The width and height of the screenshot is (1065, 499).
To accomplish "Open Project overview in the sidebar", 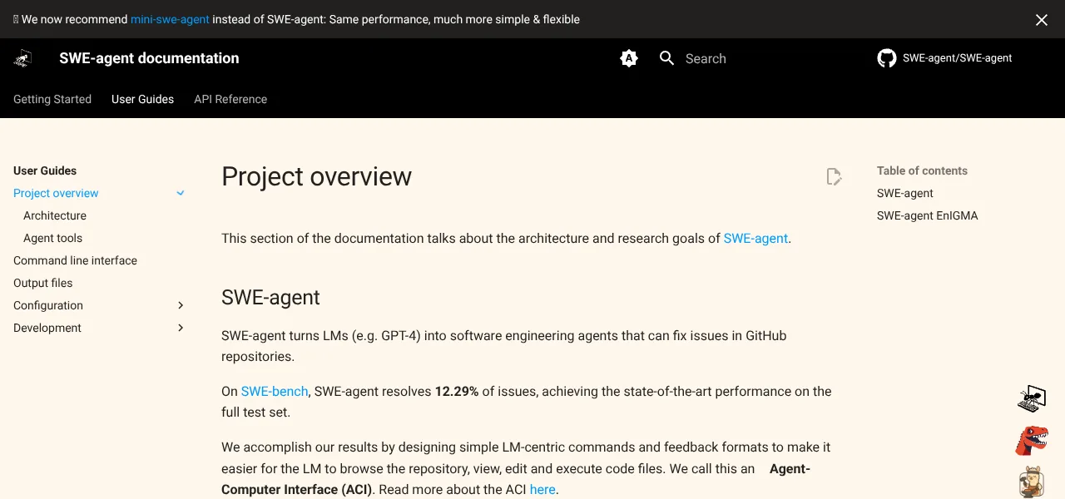I will tap(56, 193).
